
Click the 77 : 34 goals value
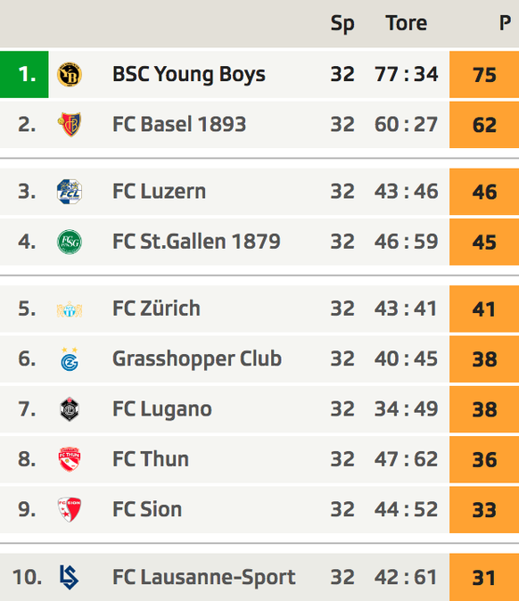click(407, 74)
